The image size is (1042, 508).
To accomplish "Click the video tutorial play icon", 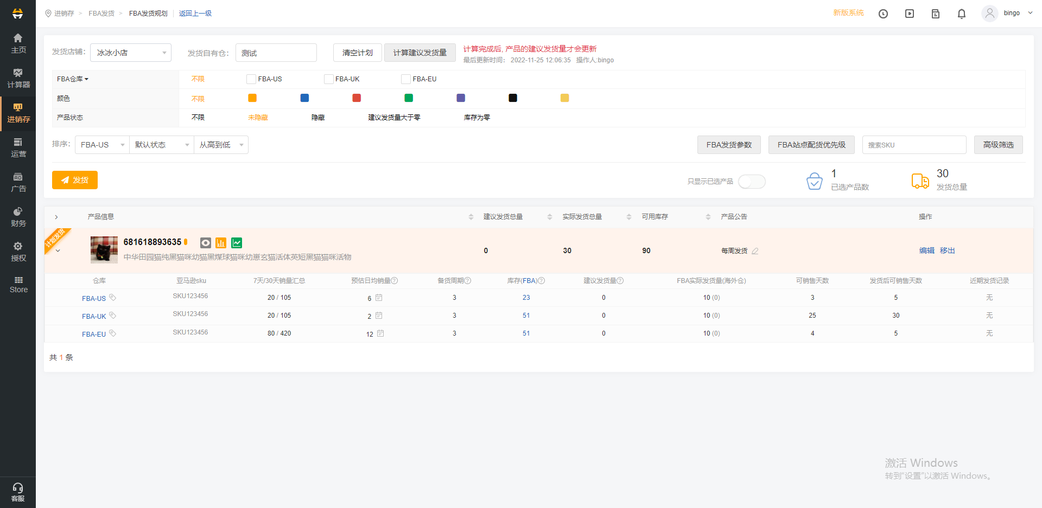I will (x=910, y=14).
